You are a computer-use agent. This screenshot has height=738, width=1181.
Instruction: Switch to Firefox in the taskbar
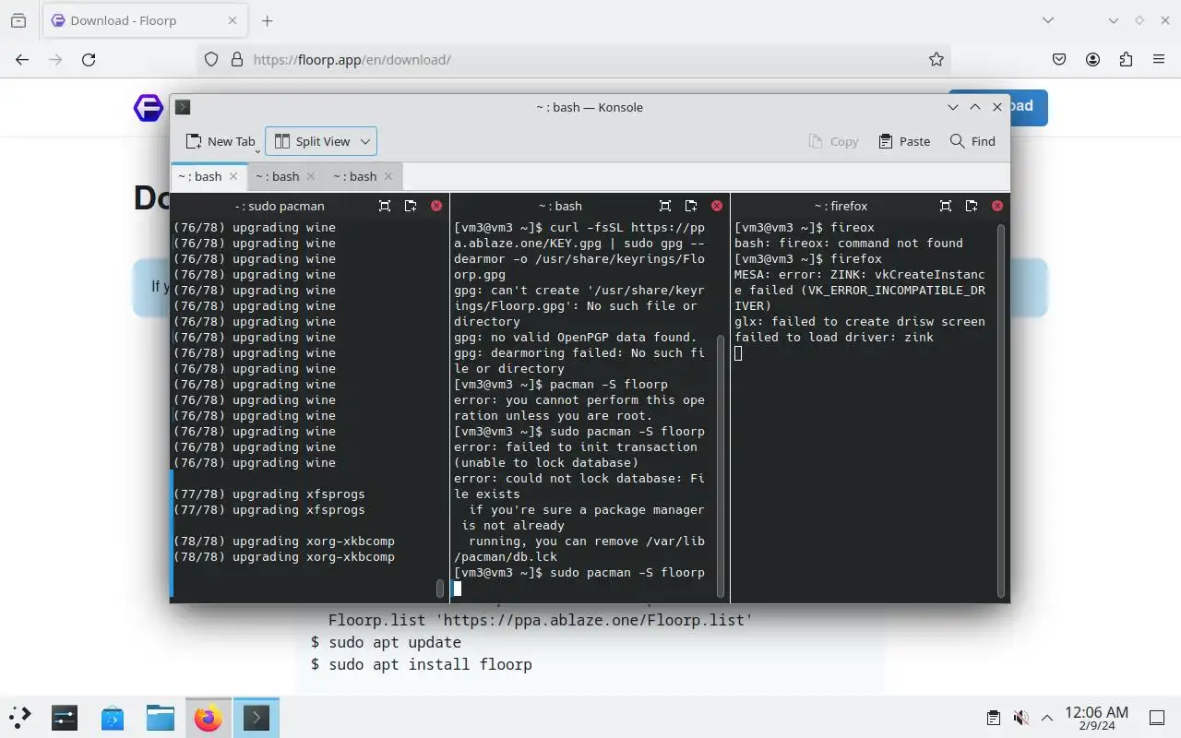coord(209,717)
